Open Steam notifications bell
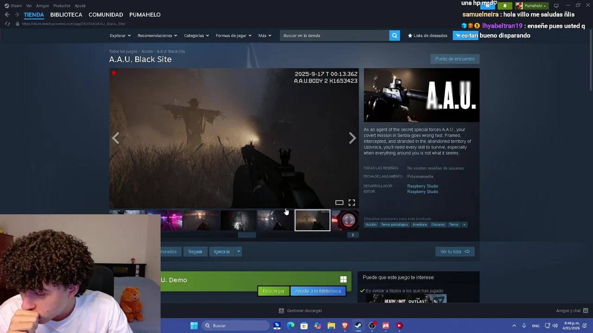This screenshot has height=333, width=593. 505,6
